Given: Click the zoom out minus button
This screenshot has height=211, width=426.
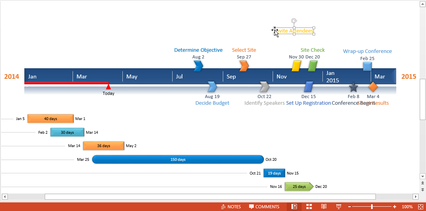Looking at the screenshot, I should 349,207.
